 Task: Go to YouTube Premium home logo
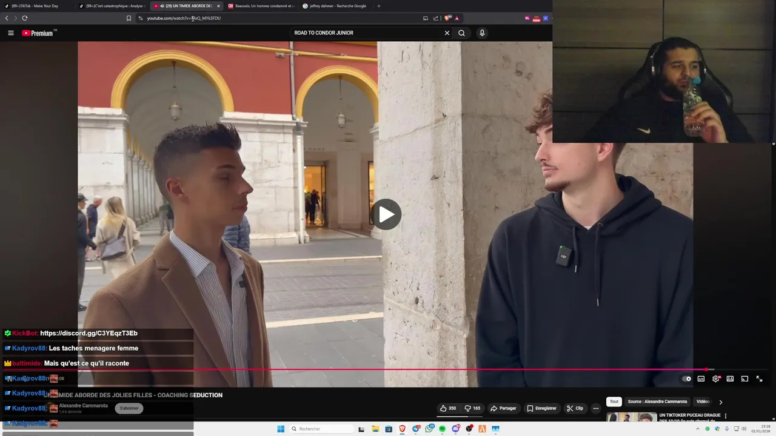click(x=39, y=33)
